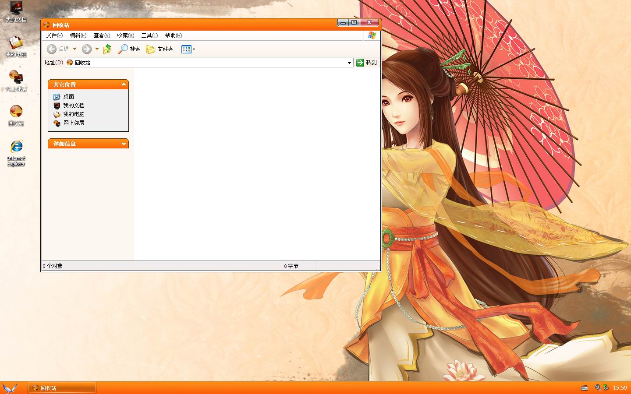
Task: Collapse the 其它位置 panel
Action: [x=124, y=84]
